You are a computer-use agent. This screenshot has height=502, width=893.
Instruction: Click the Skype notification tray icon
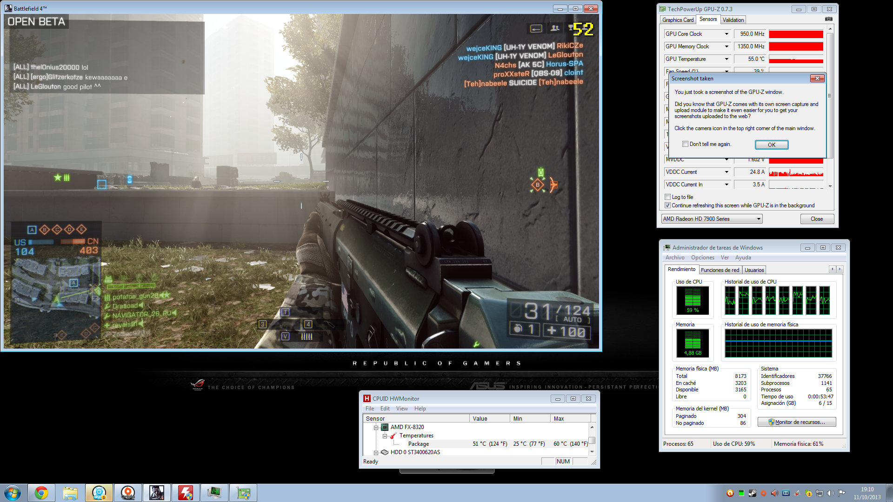tap(809, 494)
